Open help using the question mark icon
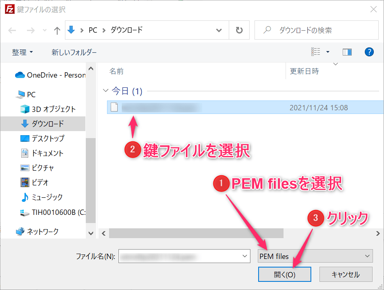The height and width of the screenshot is (290, 384). click(369, 52)
